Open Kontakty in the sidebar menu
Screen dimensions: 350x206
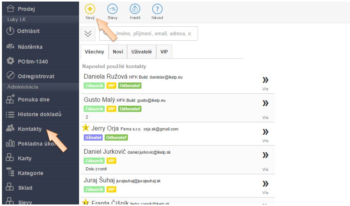click(x=29, y=129)
